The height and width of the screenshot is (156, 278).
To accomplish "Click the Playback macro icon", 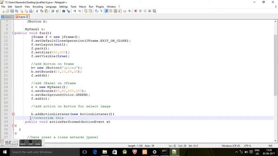I will click(x=145, y=11).
